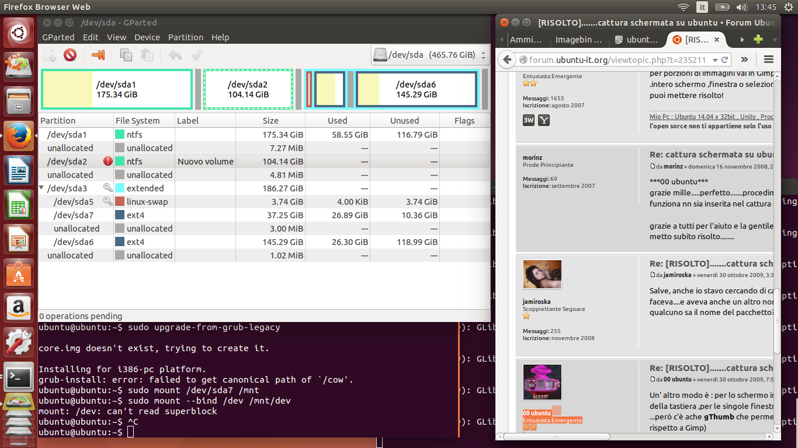Click the Resize/Move partition arrow icon
This screenshot has width=798, height=448.
coord(98,55)
